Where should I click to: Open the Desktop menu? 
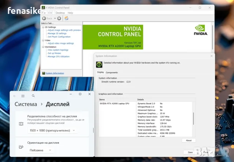(x=60, y=13)
